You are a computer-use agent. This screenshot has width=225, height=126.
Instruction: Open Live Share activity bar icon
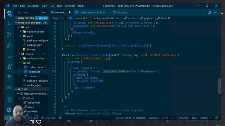coord(9,77)
